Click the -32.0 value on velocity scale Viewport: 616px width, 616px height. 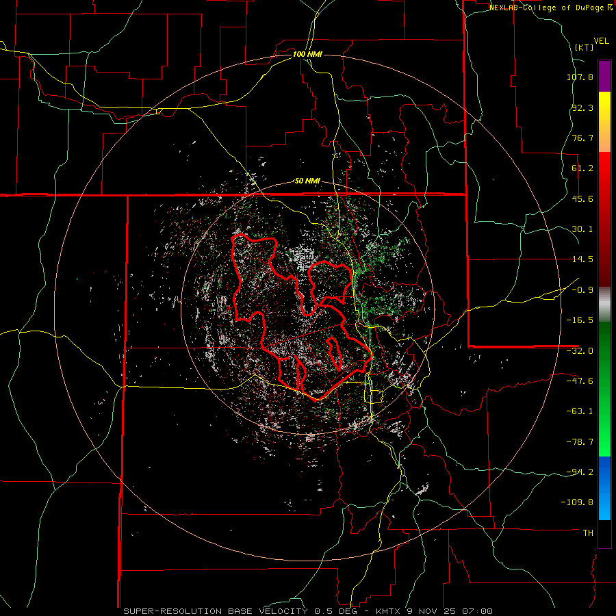coord(580,351)
